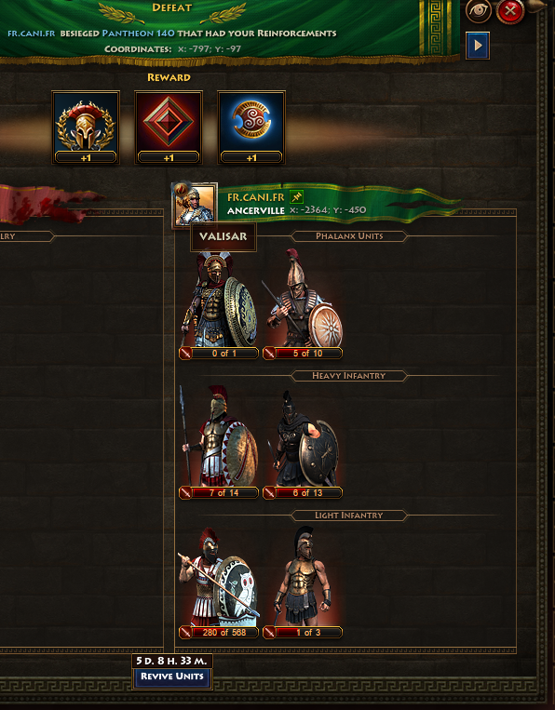Select the red diamond gem reward
555x710 pixels.
pos(169,127)
